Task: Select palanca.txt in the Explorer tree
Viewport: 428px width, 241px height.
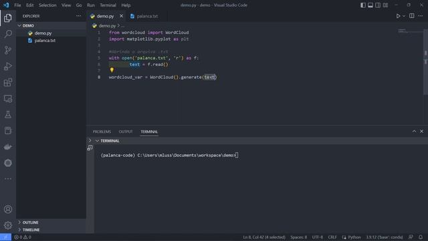Action: 51,40
